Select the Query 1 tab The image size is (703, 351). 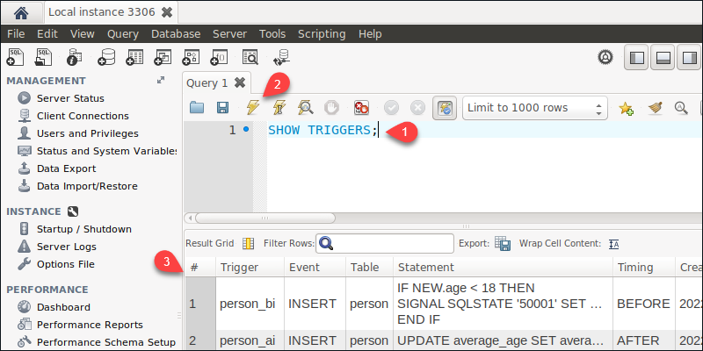click(x=207, y=82)
